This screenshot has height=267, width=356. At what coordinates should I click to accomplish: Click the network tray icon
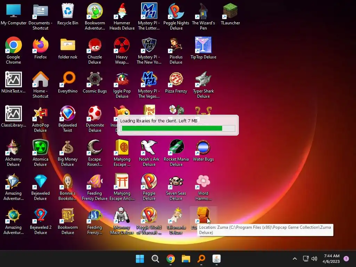pos(306,259)
